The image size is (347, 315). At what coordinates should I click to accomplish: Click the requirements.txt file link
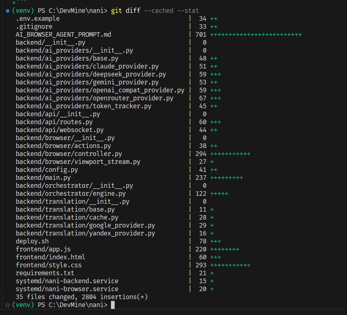pyautogui.click(x=45, y=273)
